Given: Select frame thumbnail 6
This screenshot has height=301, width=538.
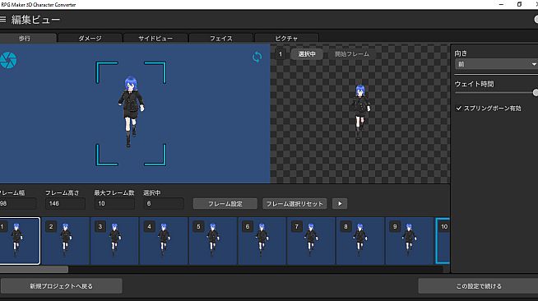Looking at the screenshot, I should pos(262,241).
